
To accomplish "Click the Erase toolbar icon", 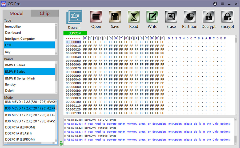I will [x=171, y=17].
